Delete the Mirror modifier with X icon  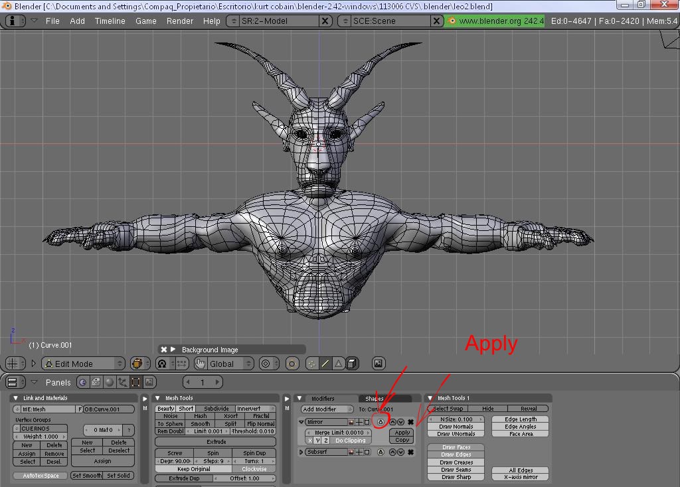[x=410, y=422]
